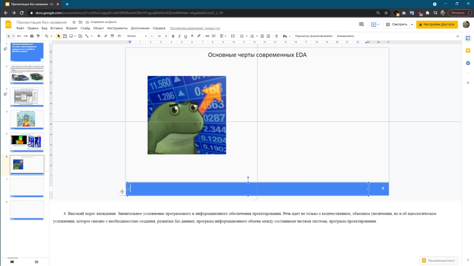Click Последнее изменение: только что link
Screen dimensions: 474x266
[195, 28]
